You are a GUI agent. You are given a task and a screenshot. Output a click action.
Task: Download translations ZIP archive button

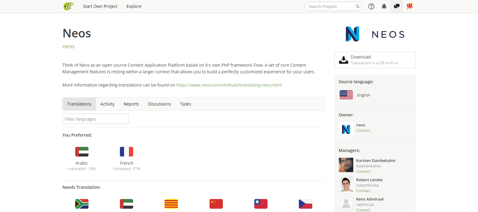click(x=375, y=60)
